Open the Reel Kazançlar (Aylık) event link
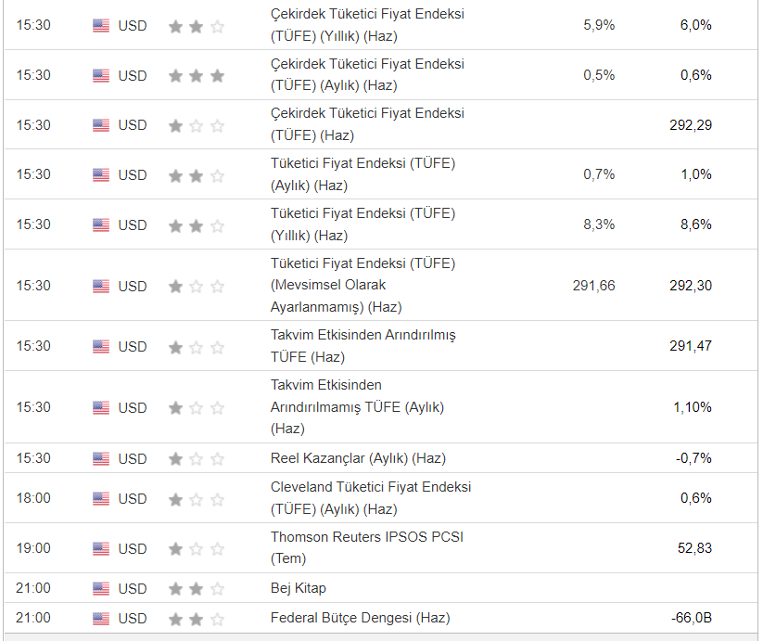 click(x=358, y=458)
